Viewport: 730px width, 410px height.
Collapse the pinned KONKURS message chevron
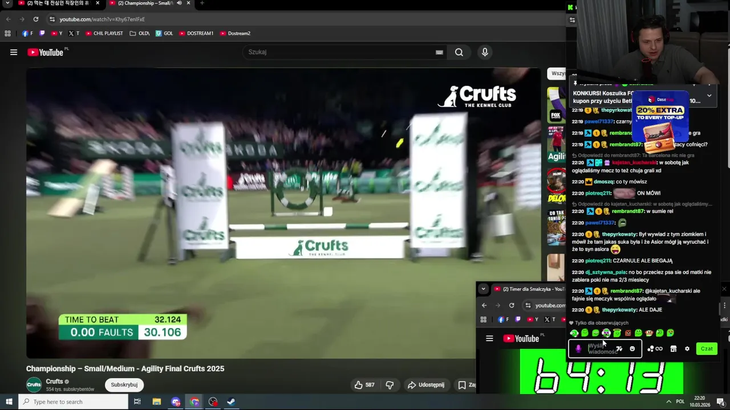click(709, 96)
